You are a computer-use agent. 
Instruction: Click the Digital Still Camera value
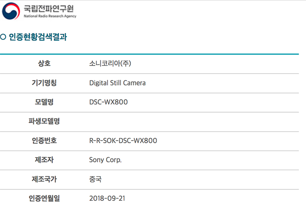coord(118,83)
